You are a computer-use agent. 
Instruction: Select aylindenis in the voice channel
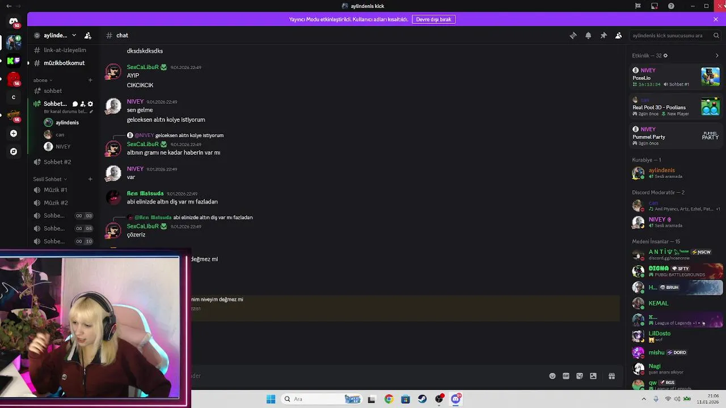click(x=67, y=122)
